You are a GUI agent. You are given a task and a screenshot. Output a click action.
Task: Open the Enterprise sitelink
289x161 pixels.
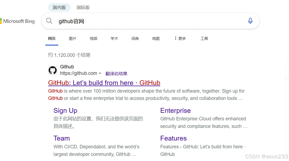point(175,111)
